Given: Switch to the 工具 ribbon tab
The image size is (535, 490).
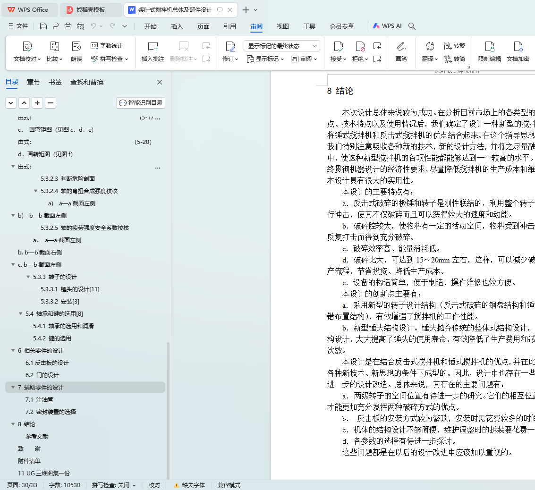Looking at the screenshot, I should [x=309, y=26].
